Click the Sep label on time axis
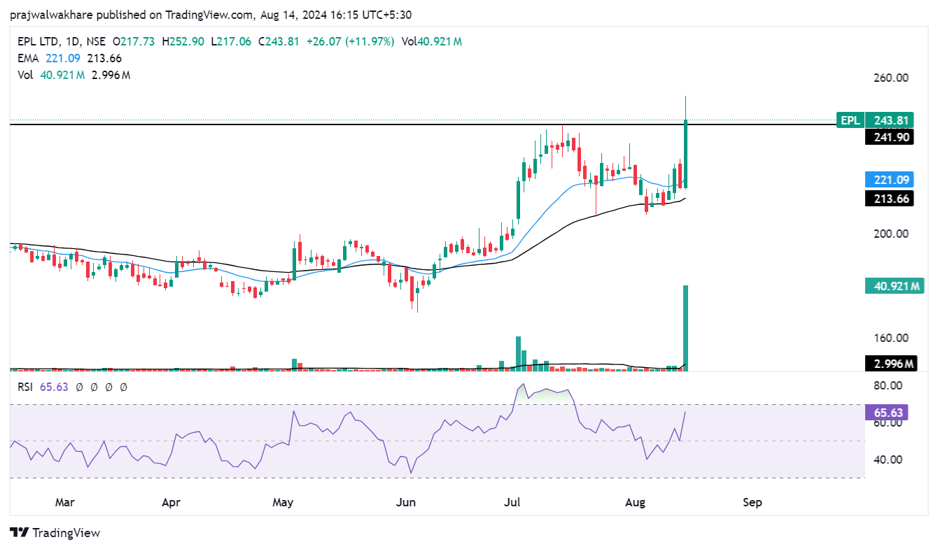Image resolution: width=938 pixels, height=549 pixels. tap(752, 502)
